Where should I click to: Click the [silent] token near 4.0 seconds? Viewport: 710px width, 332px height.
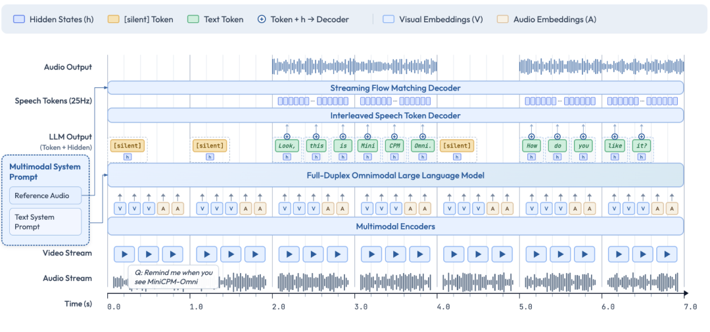point(457,146)
